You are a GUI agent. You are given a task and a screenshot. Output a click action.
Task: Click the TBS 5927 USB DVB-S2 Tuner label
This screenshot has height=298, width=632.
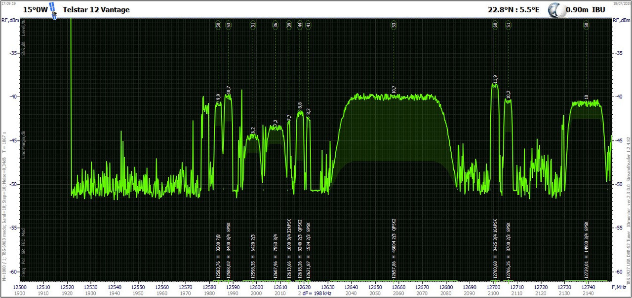coord(629,257)
